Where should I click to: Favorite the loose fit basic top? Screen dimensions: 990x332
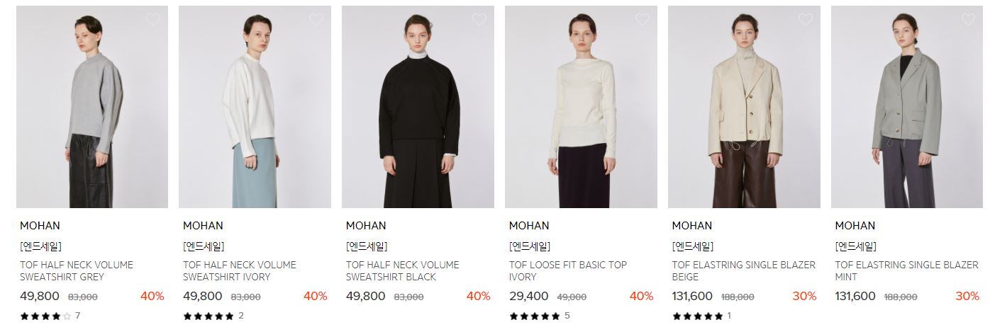tap(643, 20)
